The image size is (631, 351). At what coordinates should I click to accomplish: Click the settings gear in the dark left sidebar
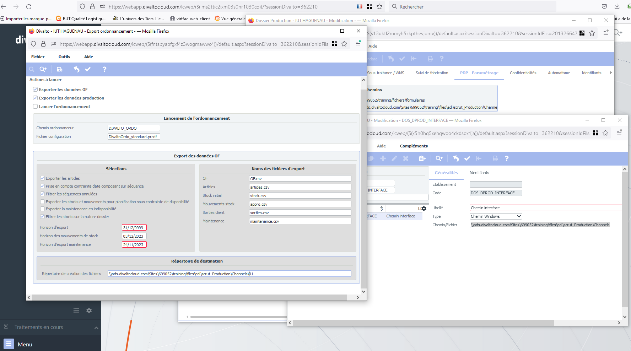point(89,310)
